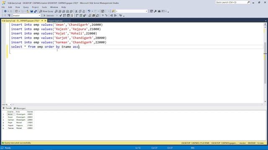Screen dimensions: 268x150
Task: Open the 150 % zoom dropdown
Action: tap(10, 105)
